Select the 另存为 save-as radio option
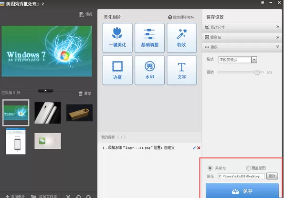Image resolution: width=284 pixels, height=198 pixels. (x=210, y=168)
